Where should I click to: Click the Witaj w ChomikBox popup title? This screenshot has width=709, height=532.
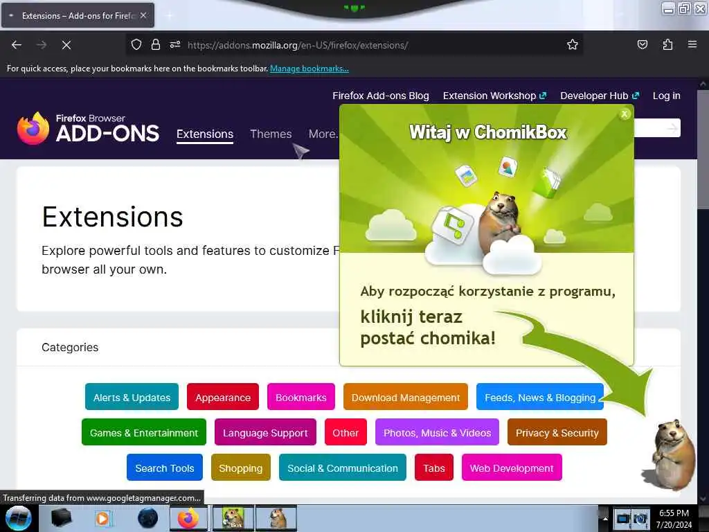(488, 132)
